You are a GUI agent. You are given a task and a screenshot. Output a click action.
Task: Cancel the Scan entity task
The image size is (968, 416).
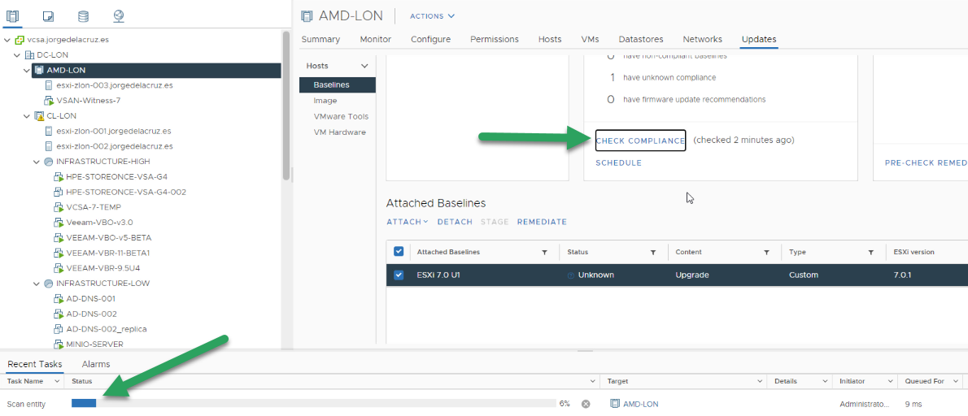click(586, 404)
